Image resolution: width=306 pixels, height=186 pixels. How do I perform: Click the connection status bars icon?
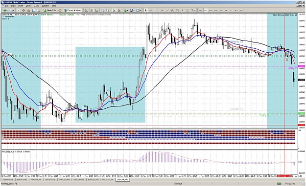[x=279, y=184]
